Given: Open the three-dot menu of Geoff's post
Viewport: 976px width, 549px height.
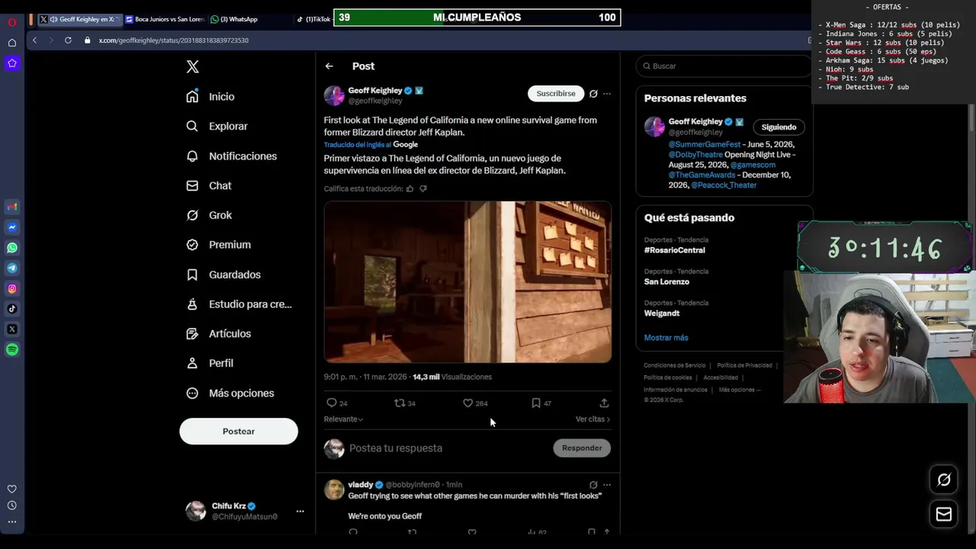Looking at the screenshot, I should tap(607, 94).
